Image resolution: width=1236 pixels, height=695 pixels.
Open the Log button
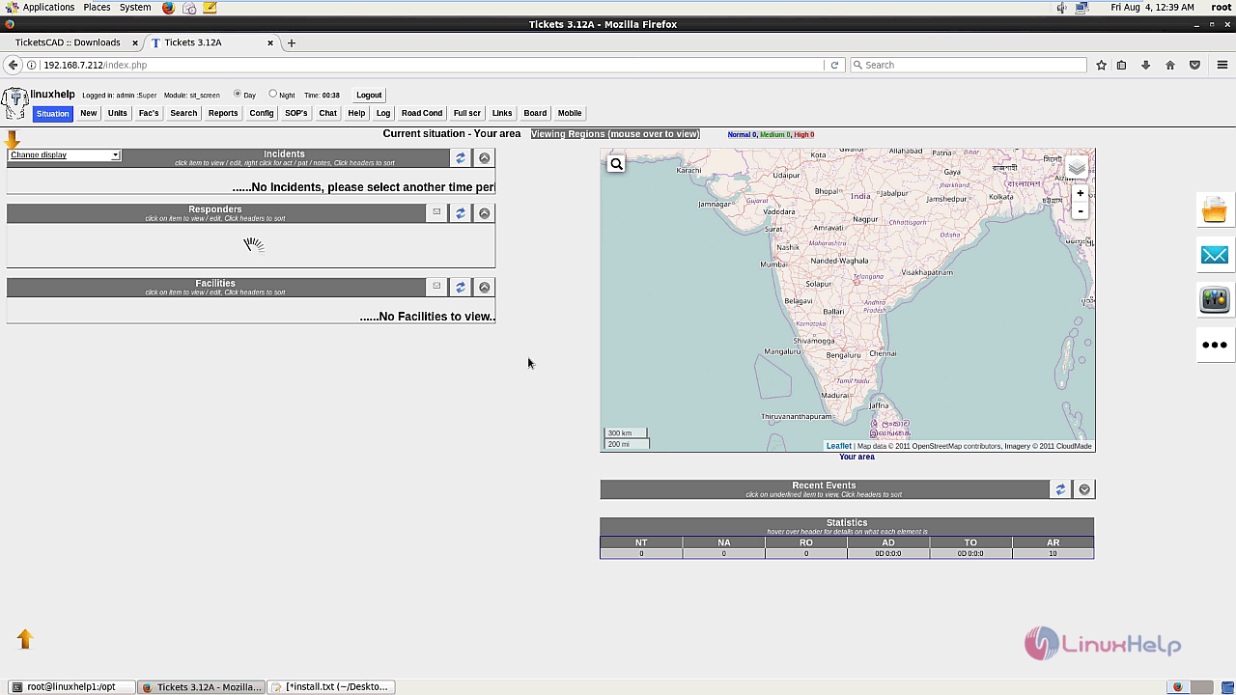pos(383,113)
